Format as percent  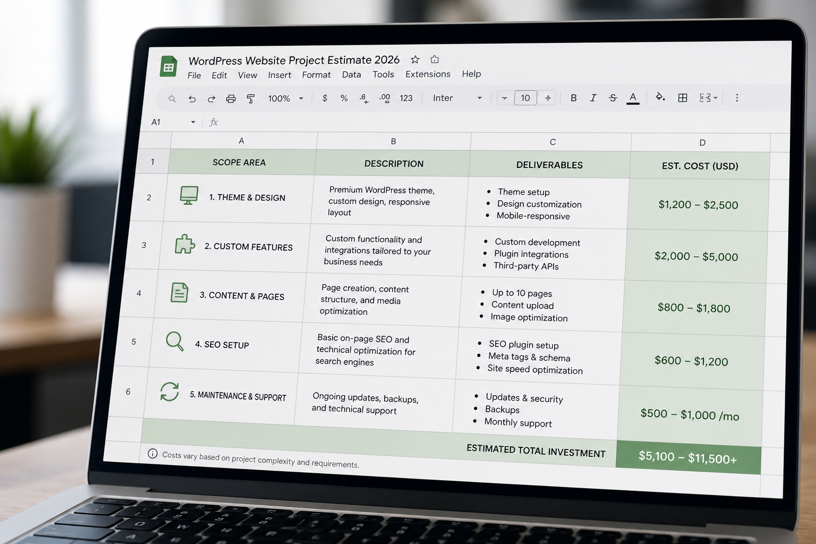[344, 98]
